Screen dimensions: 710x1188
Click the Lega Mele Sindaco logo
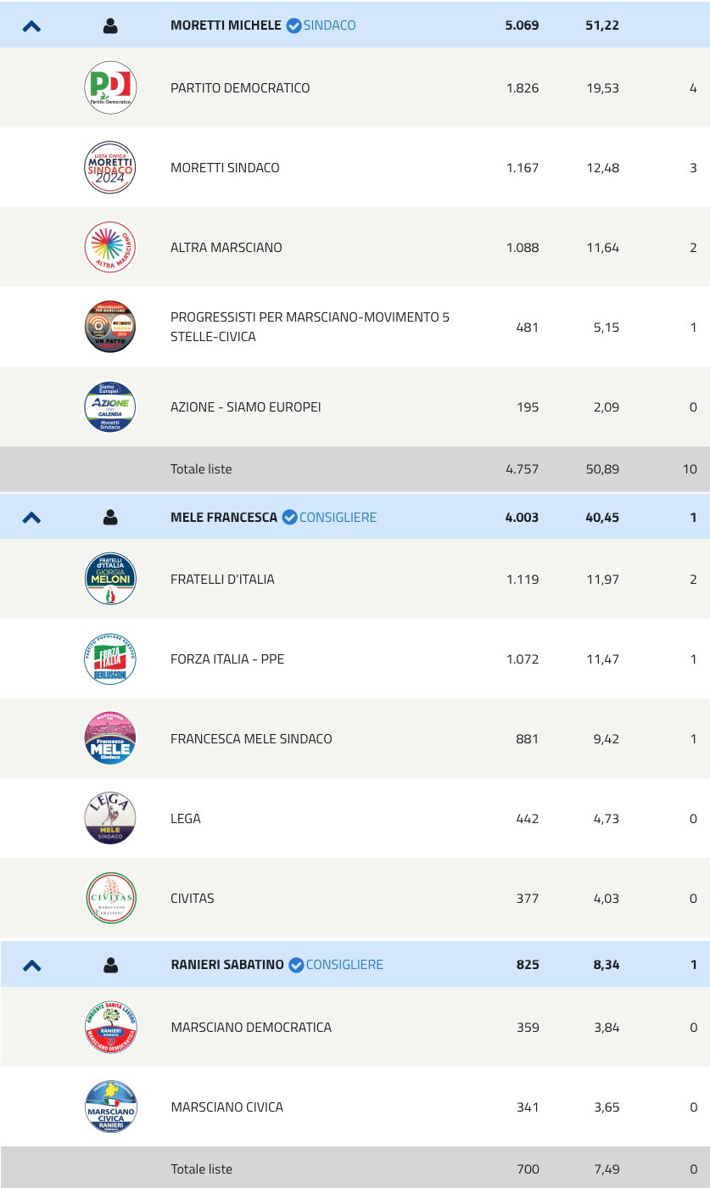coord(110,818)
